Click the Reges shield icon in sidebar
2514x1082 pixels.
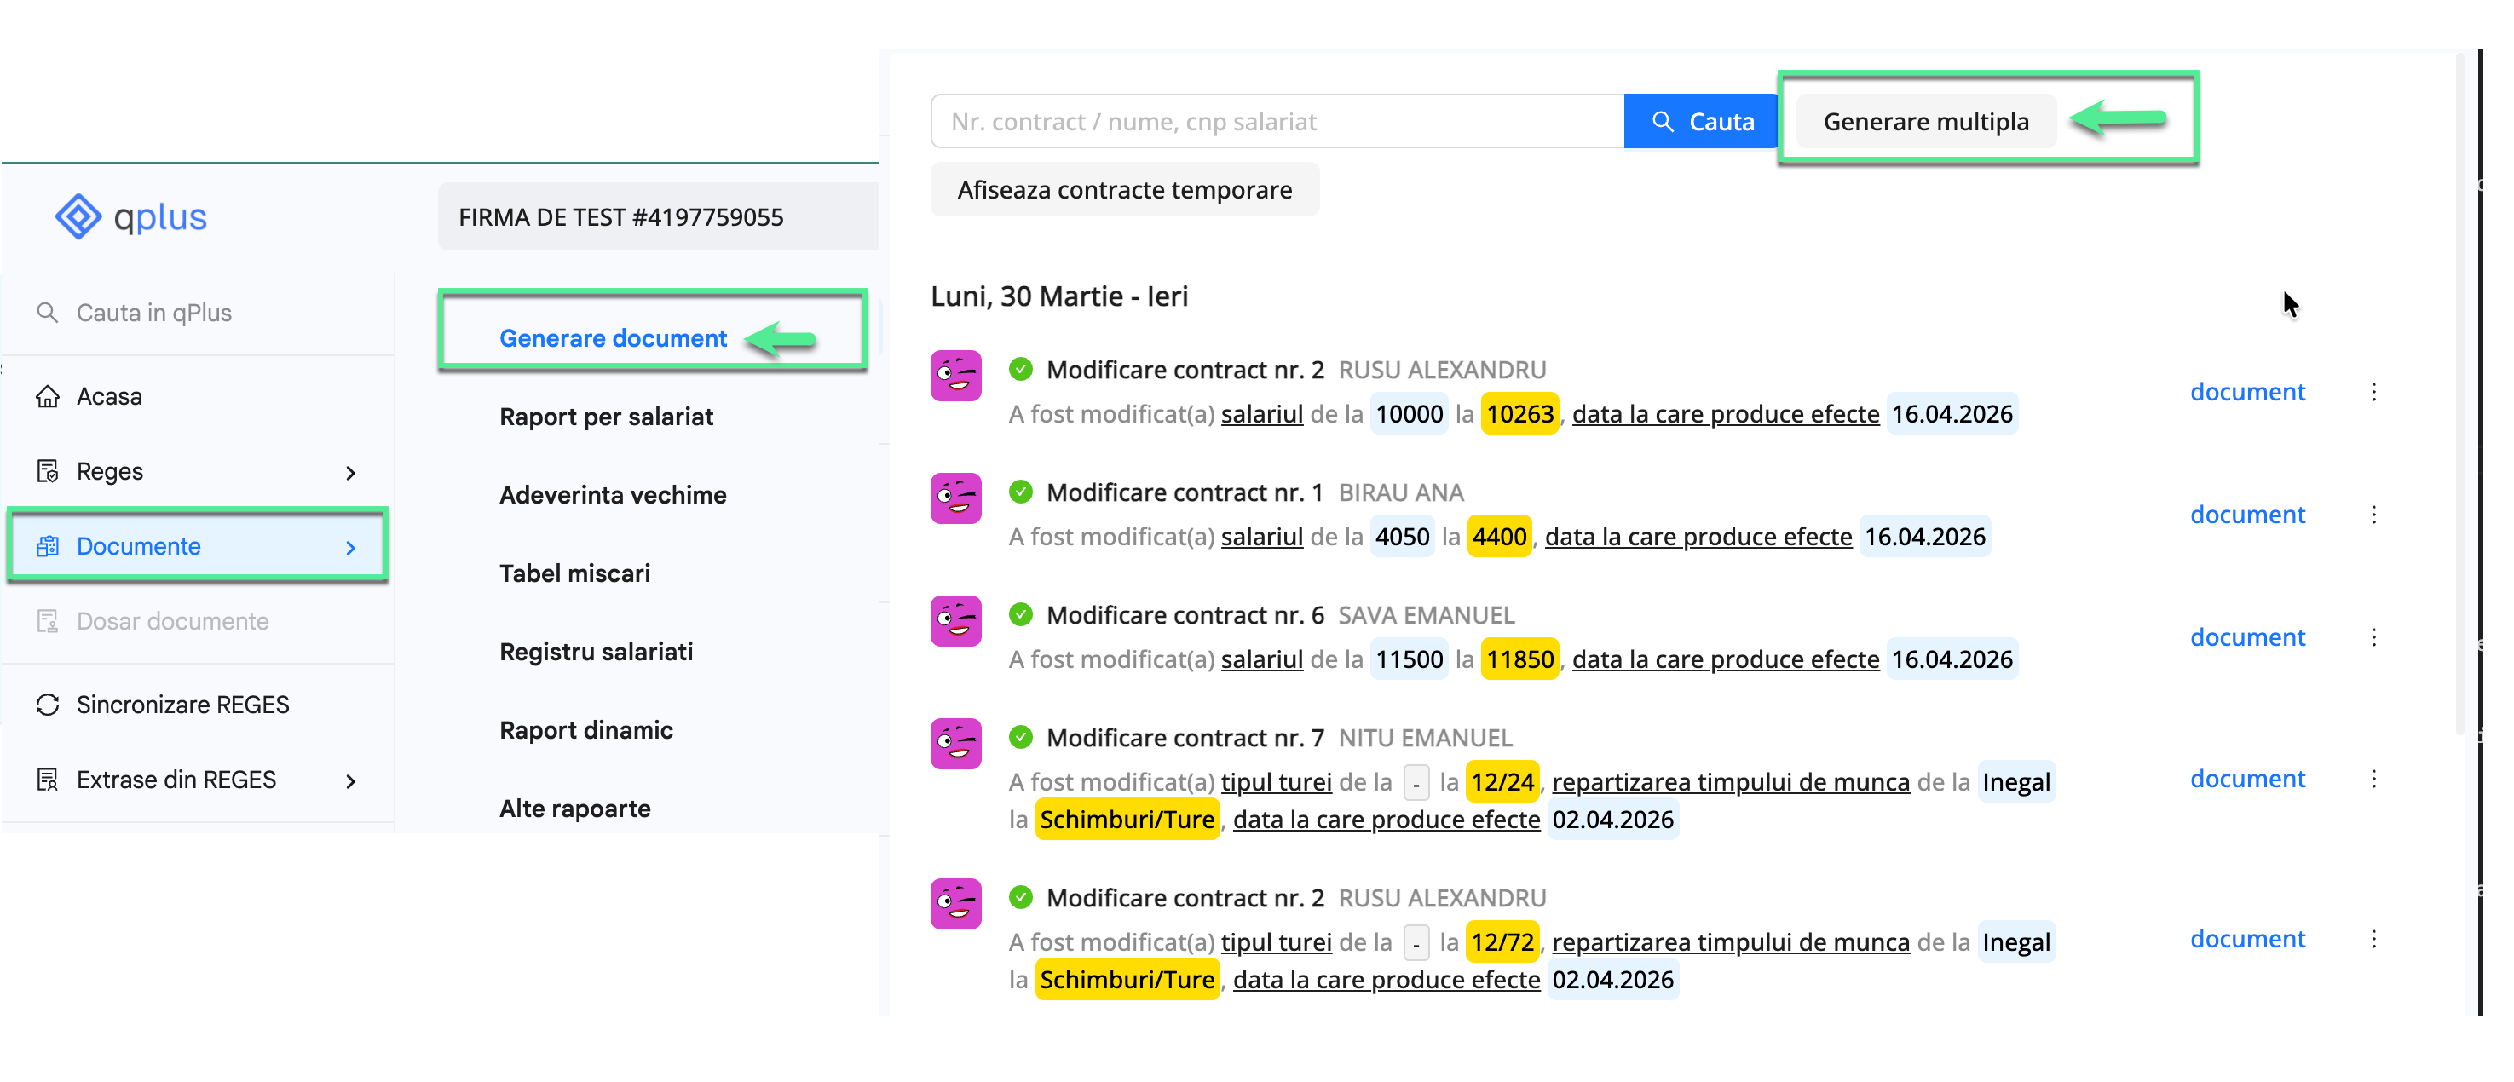tap(48, 471)
